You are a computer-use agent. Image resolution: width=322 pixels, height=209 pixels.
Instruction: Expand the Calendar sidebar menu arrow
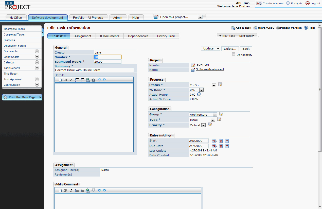tap(37, 62)
